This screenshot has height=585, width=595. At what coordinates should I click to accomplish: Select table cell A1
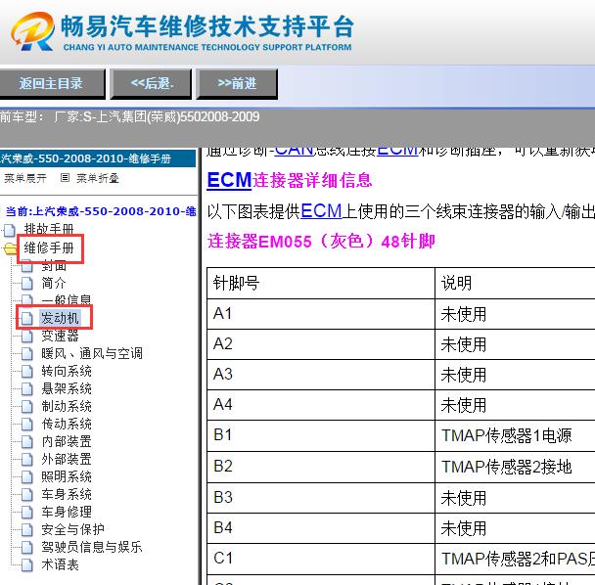pos(321,314)
